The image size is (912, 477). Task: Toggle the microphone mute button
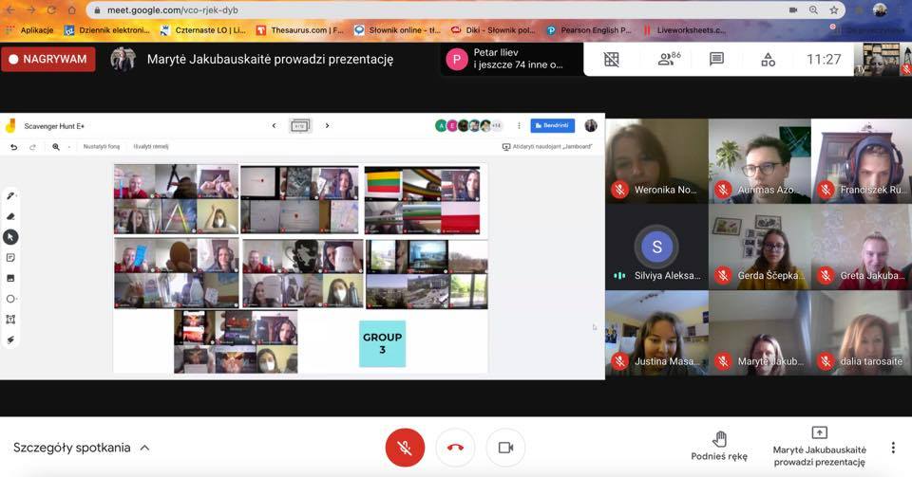tap(405, 448)
